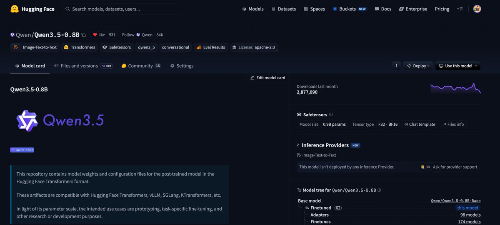Click the conversational tag
The width and height of the screenshot is (500, 225).
click(x=175, y=47)
